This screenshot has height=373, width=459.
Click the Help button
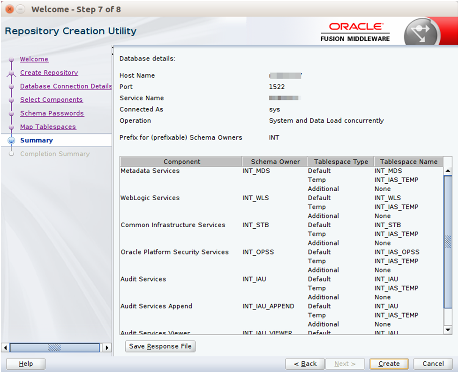click(x=26, y=364)
